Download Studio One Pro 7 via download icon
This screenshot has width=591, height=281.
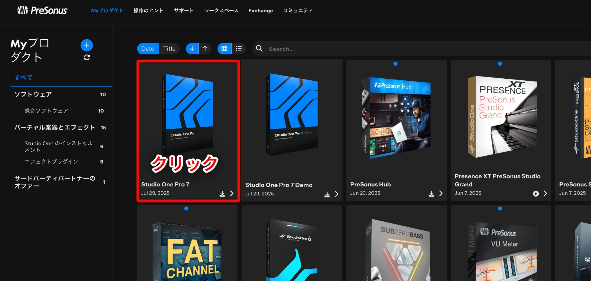pos(222,194)
